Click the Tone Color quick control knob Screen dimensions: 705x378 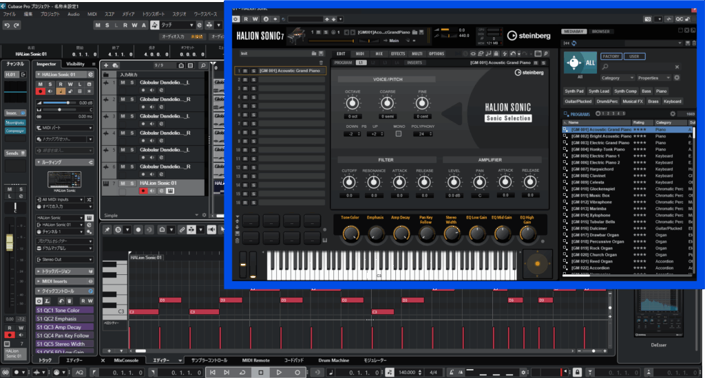[x=350, y=234]
